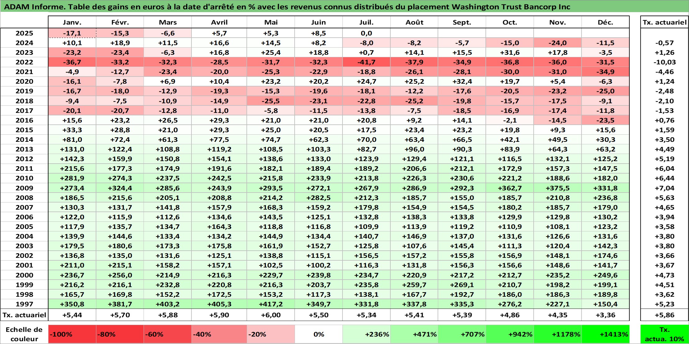Image resolution: width=689 pixels, height=344 pixels.
Task: Click the Mars column header
Action: tap(168, 22)
